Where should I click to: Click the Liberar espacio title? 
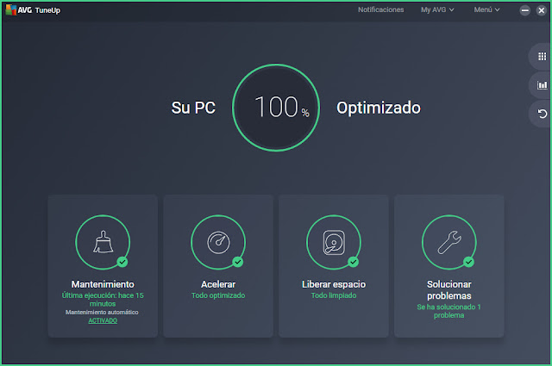click(x=334, y=284)
